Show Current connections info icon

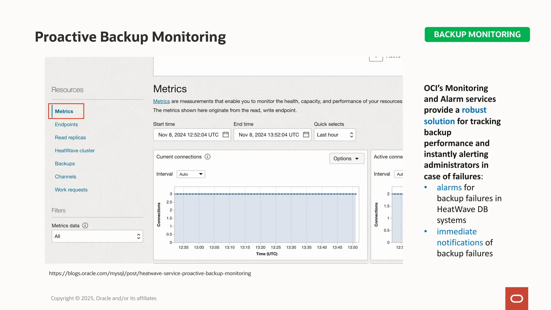click(x=207, y=157)
